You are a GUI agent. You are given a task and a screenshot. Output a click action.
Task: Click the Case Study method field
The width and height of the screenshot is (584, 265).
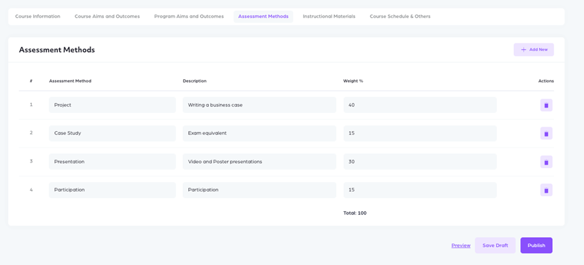(112, 133)
